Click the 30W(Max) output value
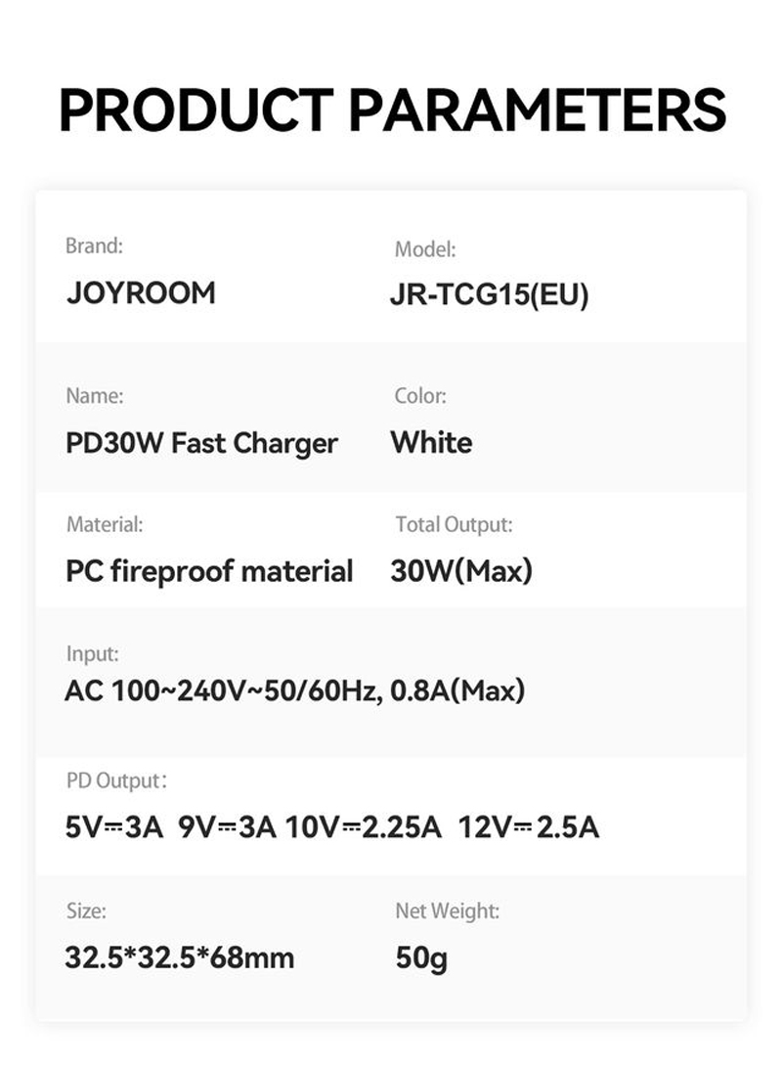The width and height of the screenshot is (782, 1067). coord(461,571)
